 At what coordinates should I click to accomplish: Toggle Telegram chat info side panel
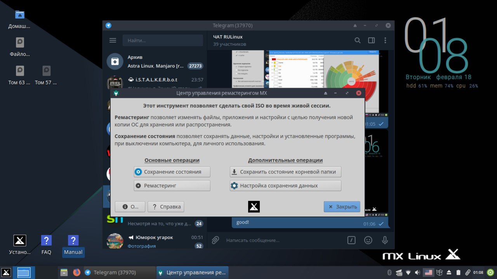371,40
